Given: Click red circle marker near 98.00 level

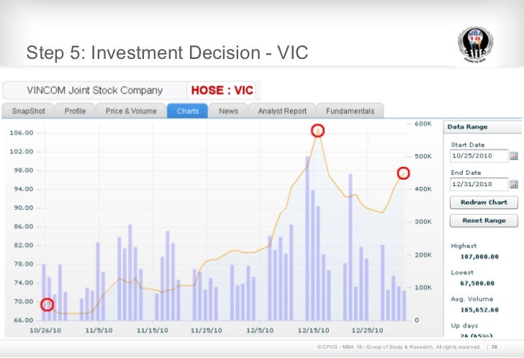Looking at the screenshot, I should [404, 173].
